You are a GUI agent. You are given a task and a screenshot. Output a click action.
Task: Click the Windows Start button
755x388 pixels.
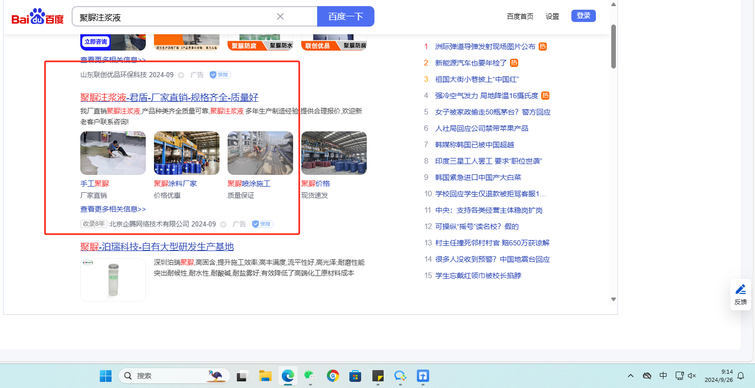point(105,376)
